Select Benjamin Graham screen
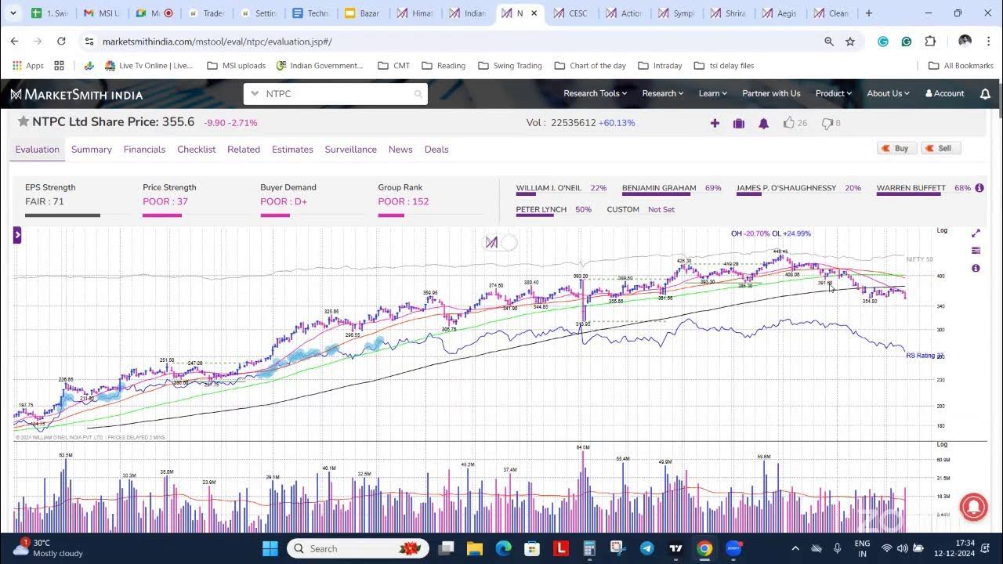The width and height of the screenshot is (1003, 564). click(x=659, y=188)
